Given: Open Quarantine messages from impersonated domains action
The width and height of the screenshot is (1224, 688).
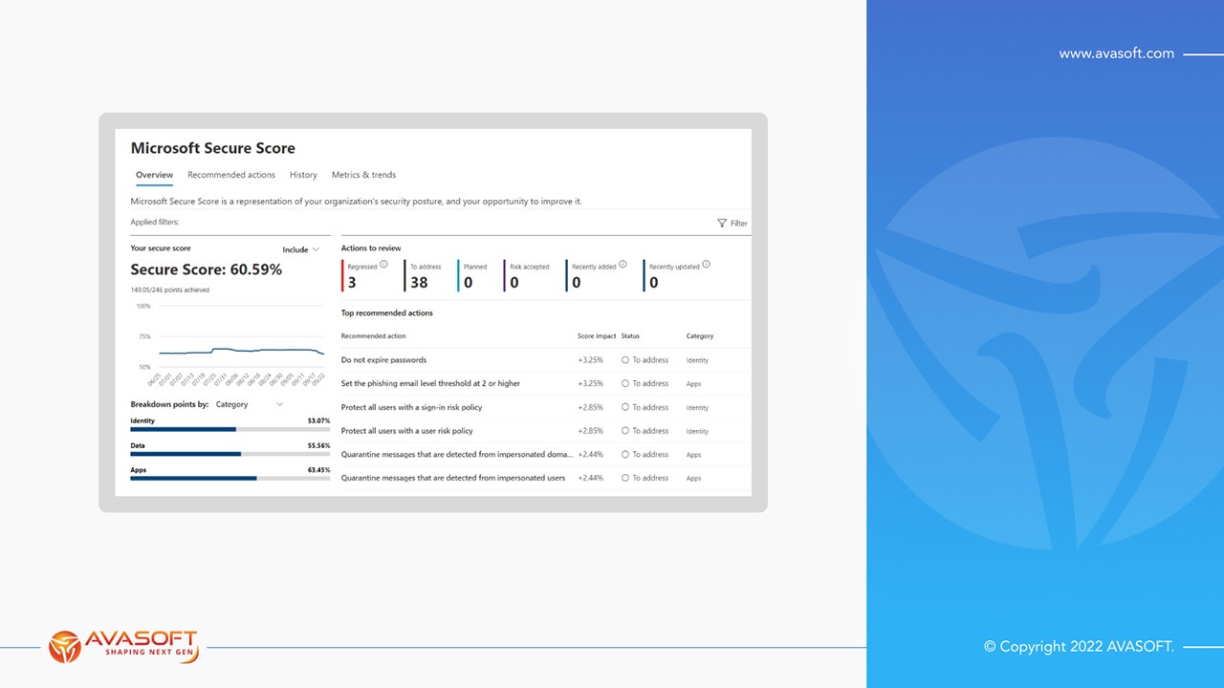Looking at the screenshot, I should point(457,454).
